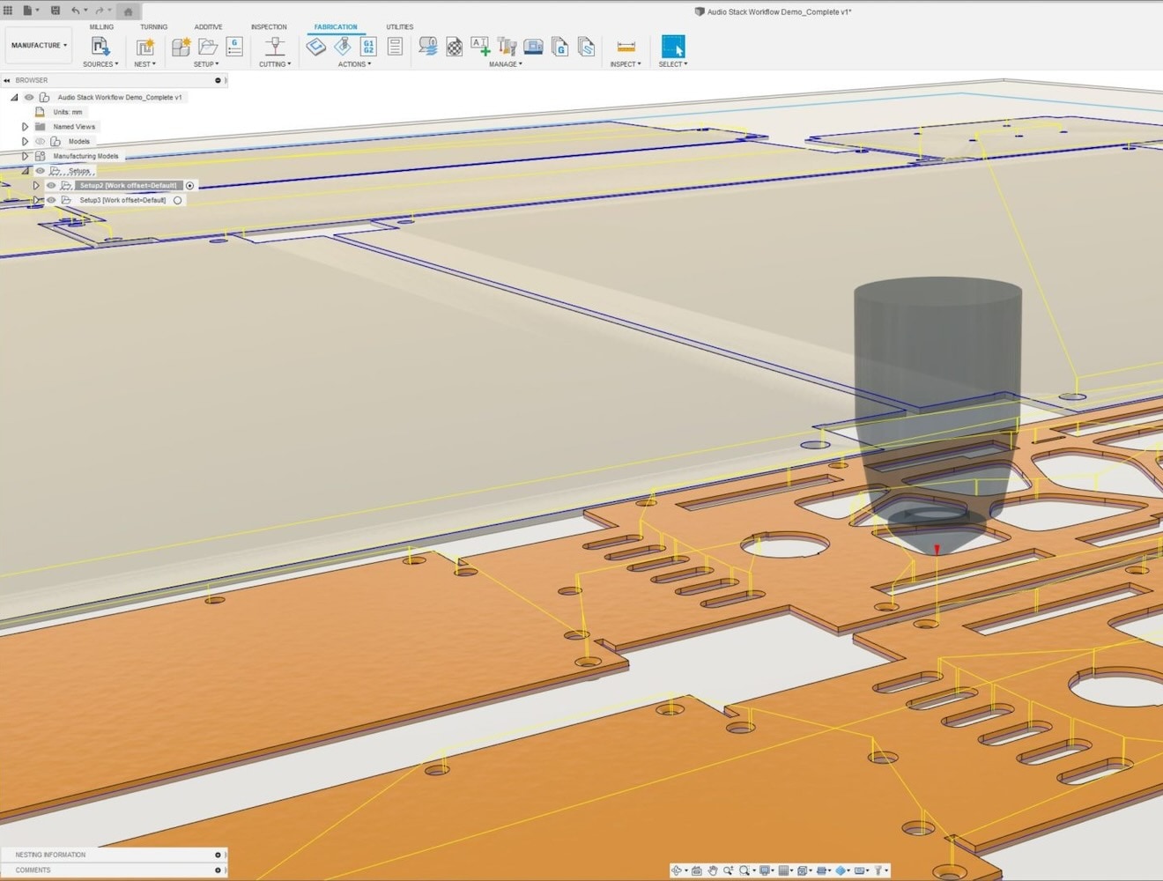Select the Setup3 radio button
Viewport: 1163px width, 881px height.
pos(177,200)
